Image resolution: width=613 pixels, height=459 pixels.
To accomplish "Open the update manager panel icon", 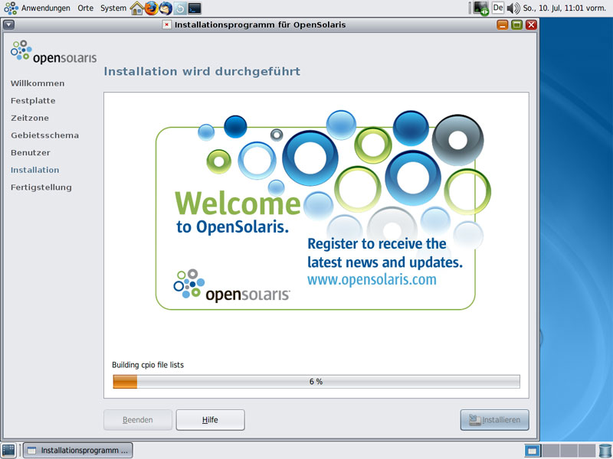I will (x=180, y=8).
